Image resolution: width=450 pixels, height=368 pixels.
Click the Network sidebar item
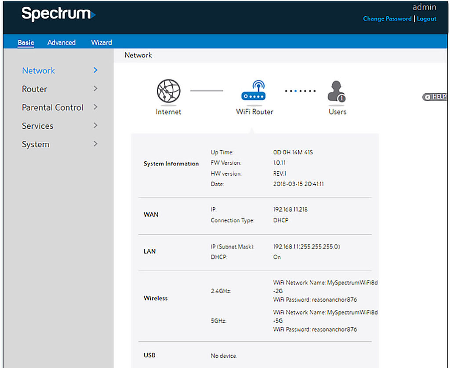(x=38, y=70)
